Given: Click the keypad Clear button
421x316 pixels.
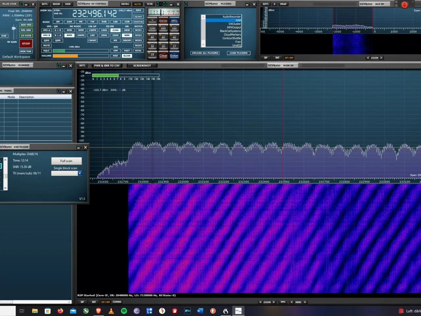Looking at the screenshot, I should [163, 55].
